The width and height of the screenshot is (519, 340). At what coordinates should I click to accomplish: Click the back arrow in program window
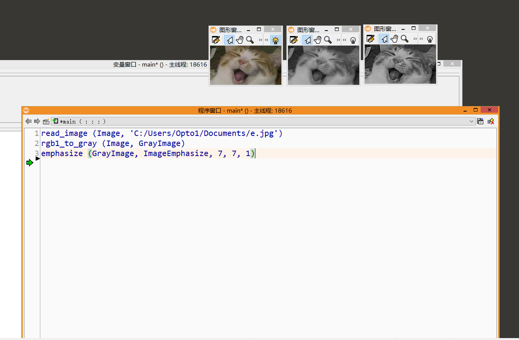point(28,121)
